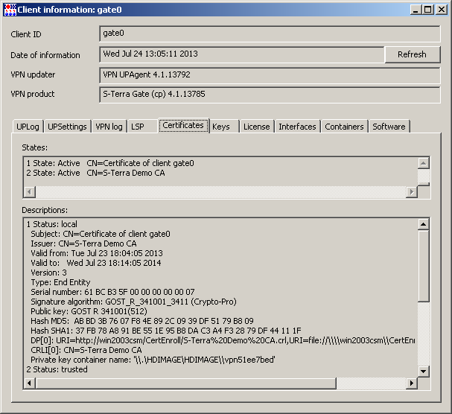Click the 'Hash MD5' line
Viewport: 452px width, 414px height.
click(x=142, y=321)
